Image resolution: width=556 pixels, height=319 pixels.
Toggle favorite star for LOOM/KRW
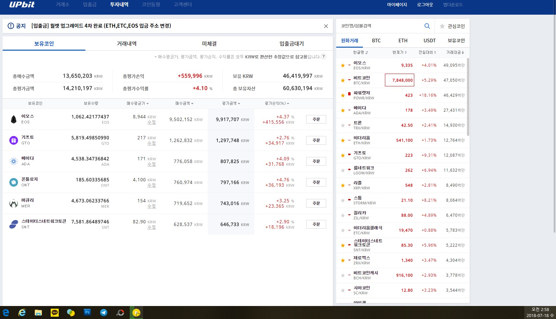coord(343,170)
